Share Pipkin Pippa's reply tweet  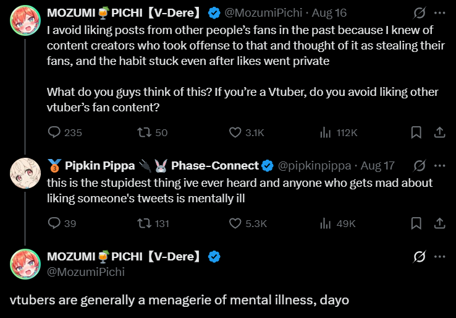pyautogui.click(x=440, y=223)
